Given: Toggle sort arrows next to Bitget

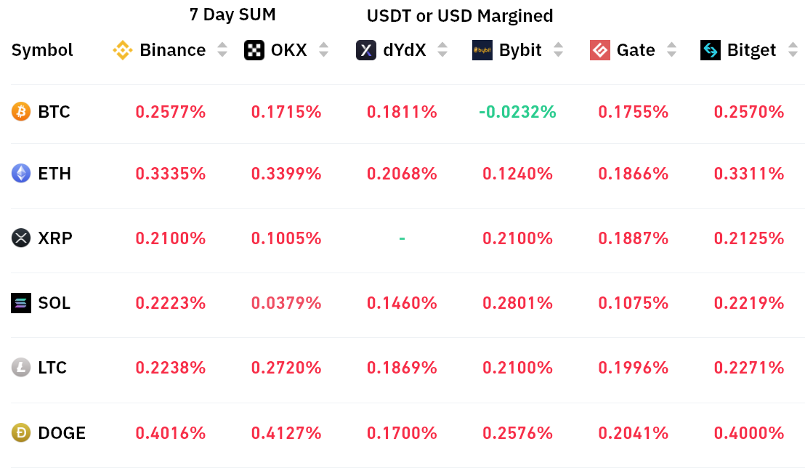Looking at the screenshot, I should tap(793, 50).
